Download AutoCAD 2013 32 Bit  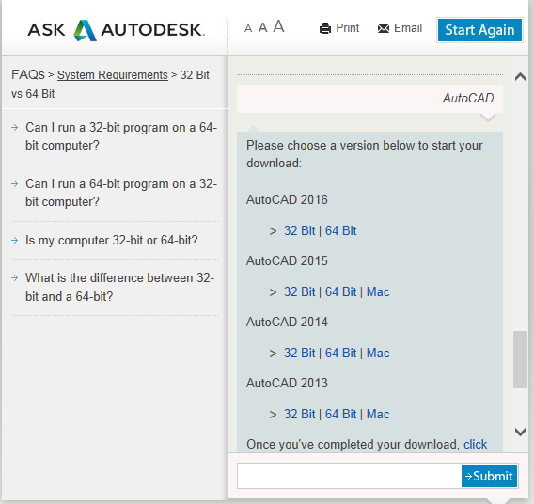click(x=300, y=415)
